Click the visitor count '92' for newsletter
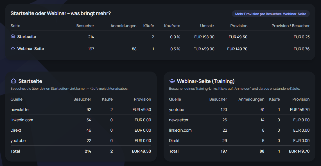 pos(89,110)
